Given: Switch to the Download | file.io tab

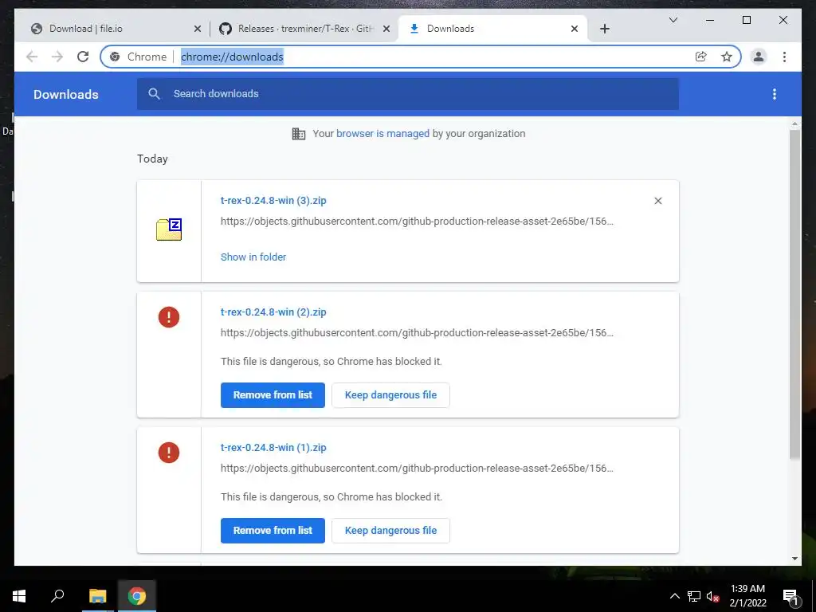Looking at the screenshot, I should point(112,29).
